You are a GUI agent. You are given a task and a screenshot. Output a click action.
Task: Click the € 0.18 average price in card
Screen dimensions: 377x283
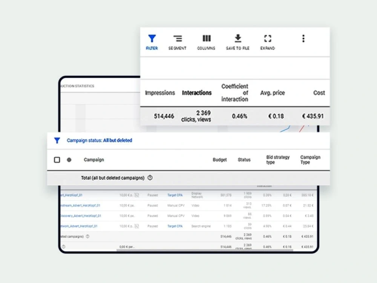click(276, 116)
